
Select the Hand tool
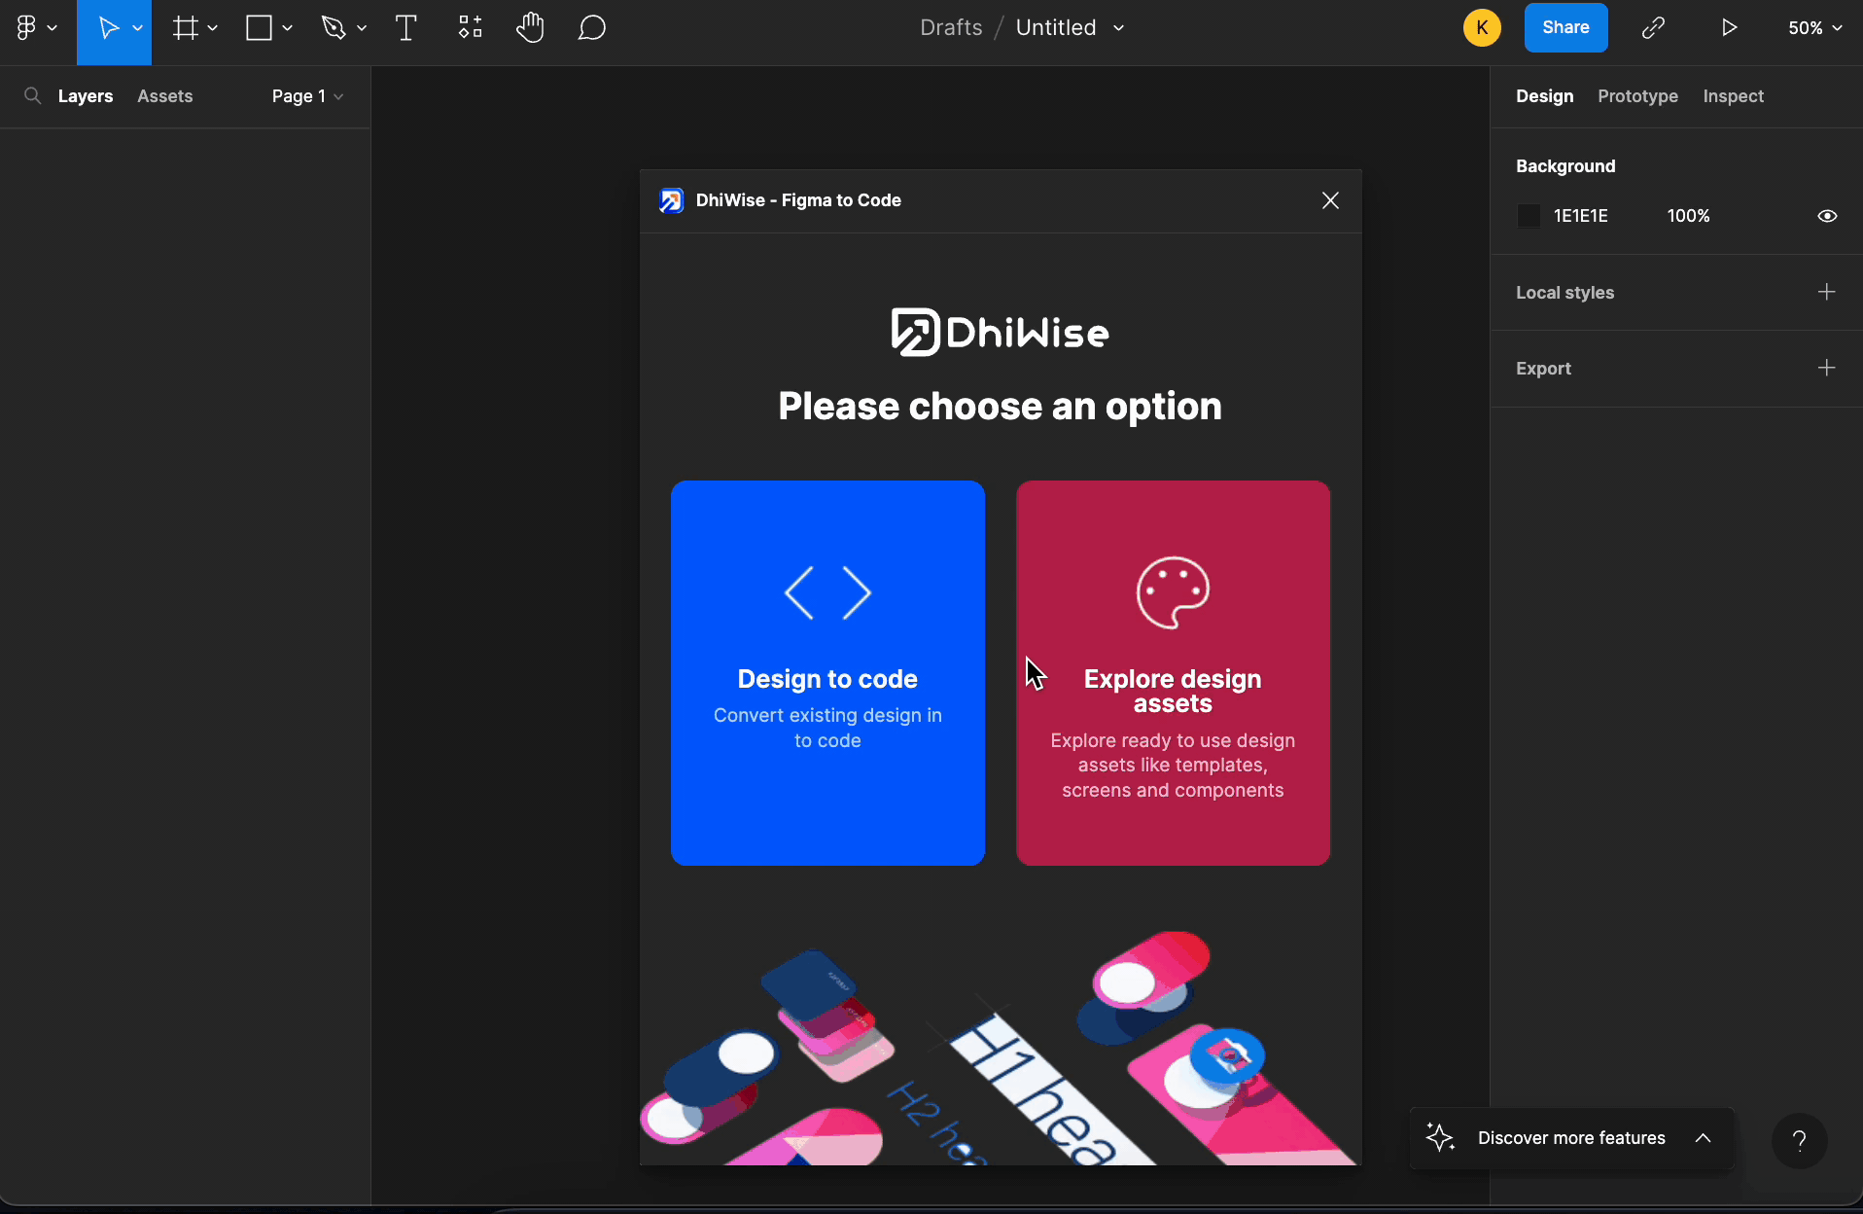click(530, 28)
